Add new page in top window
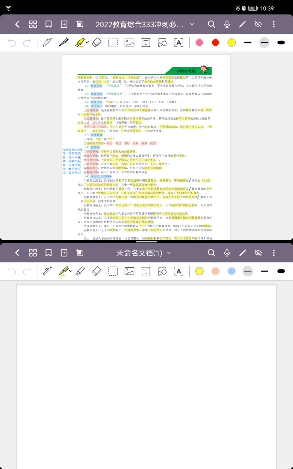Screen dimensions: 293x469 click(x=64, y=24)
